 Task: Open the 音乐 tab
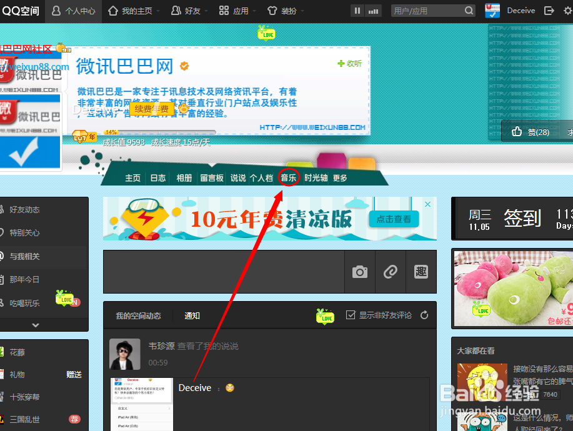point(288,178)
